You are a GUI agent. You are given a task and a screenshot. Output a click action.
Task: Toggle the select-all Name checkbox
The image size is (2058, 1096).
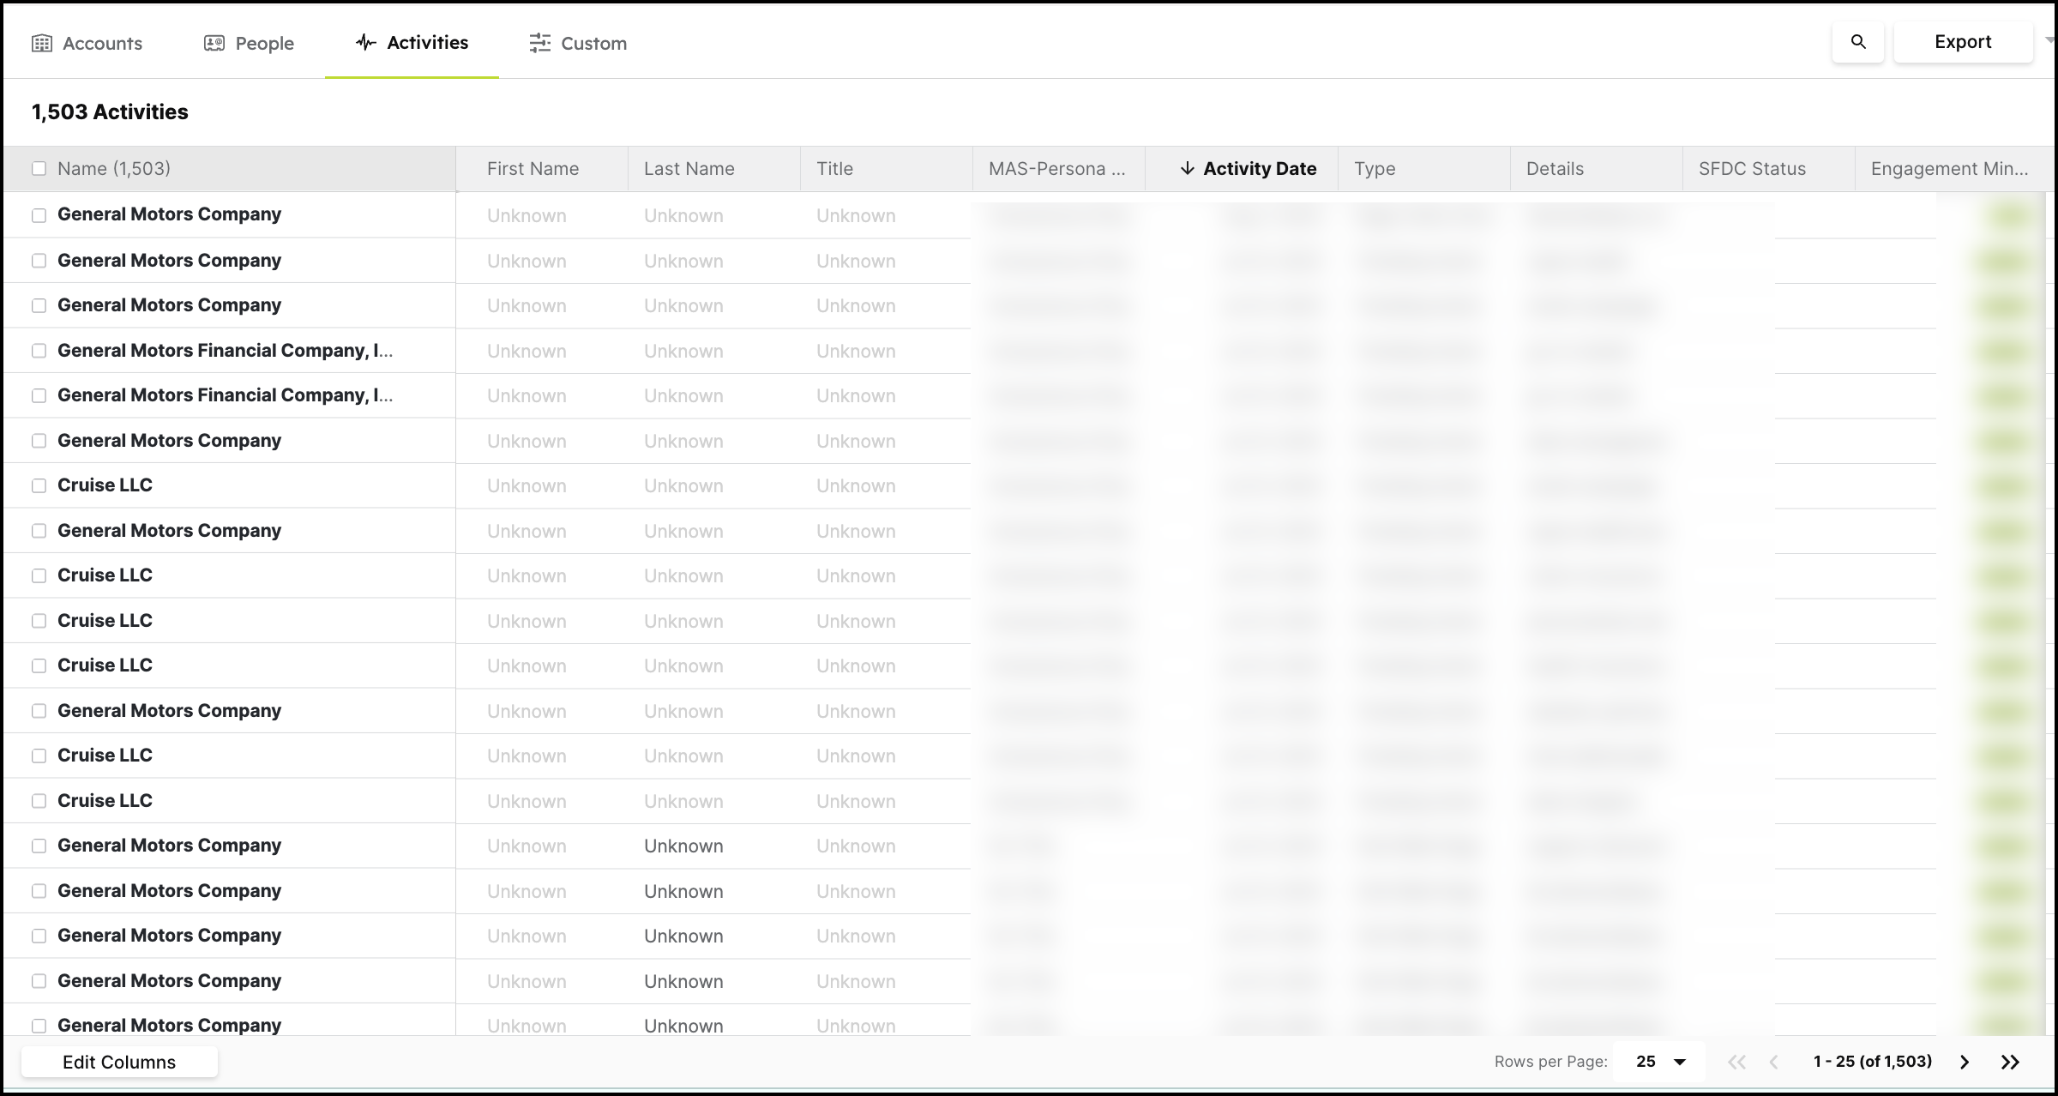[39, 169]
